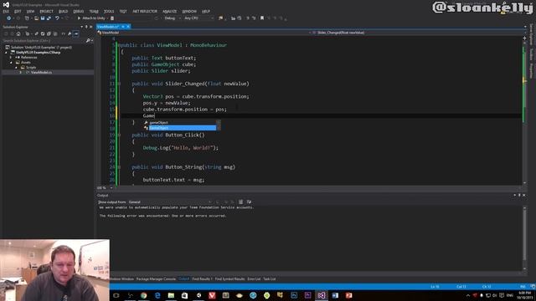536x301 pixels.
Task: Open Solution Explorer search options dropdown
Action: (92, 41)
